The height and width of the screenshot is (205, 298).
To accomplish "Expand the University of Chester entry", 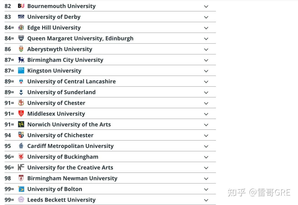I will tap(206, 103).
